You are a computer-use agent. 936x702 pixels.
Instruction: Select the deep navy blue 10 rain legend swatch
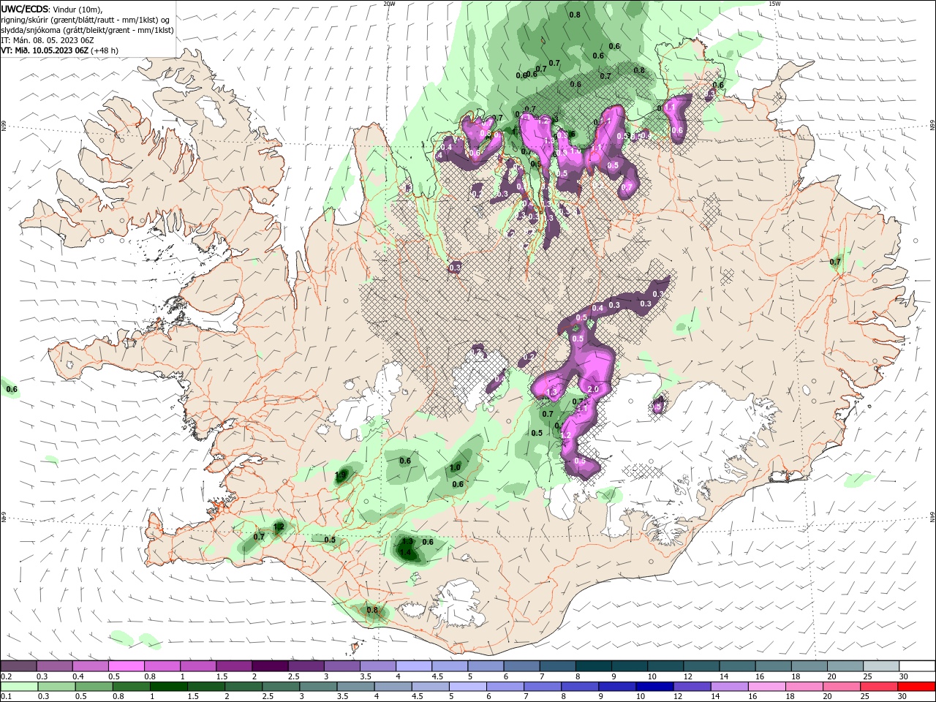coord(654,687)
